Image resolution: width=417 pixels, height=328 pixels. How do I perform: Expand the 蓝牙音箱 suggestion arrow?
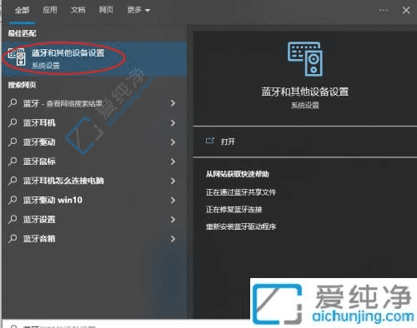[x=173, y=239]
